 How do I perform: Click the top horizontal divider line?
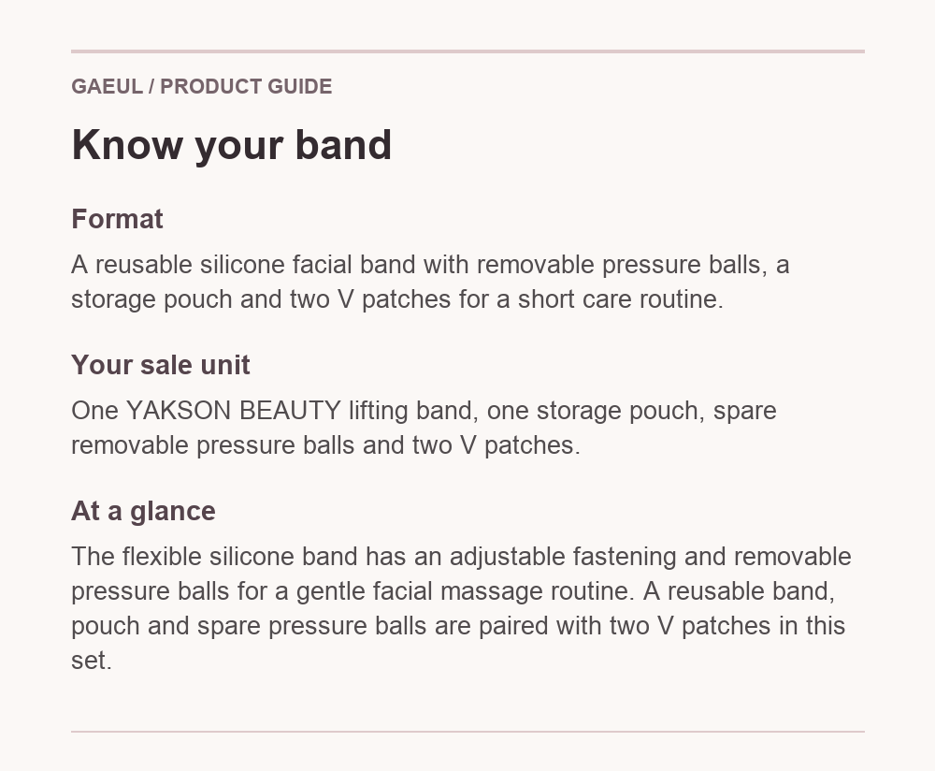pyautogui.click(x=467, y=51)
